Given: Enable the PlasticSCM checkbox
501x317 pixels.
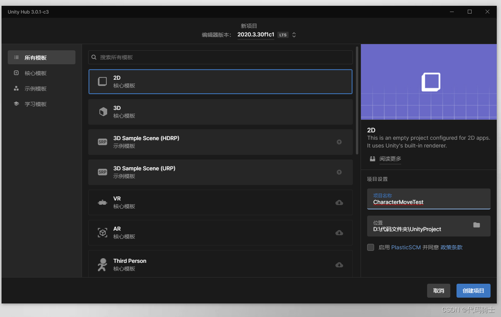Looking at the screenshot, I should coord(370,247).
